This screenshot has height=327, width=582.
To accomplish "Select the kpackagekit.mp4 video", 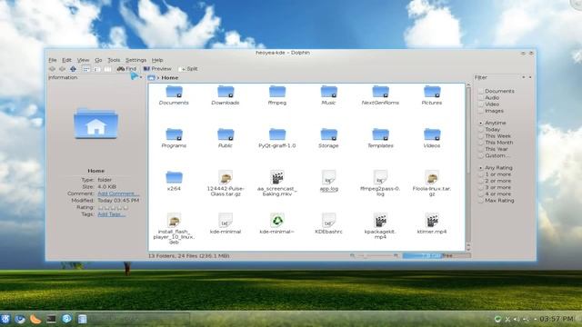I will [x=380, y=226].
